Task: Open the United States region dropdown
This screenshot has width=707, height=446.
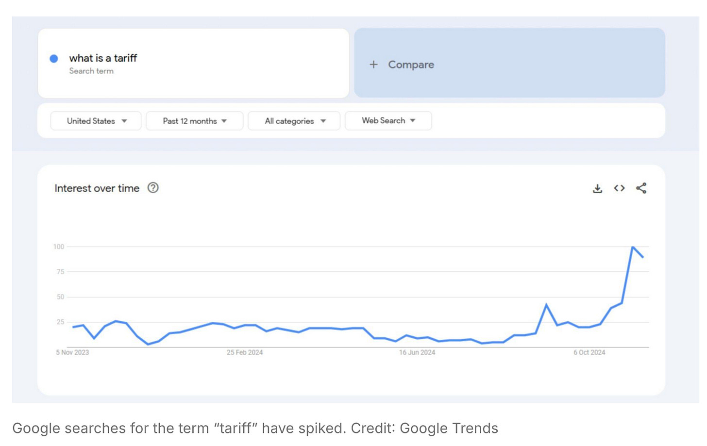Action: [96, 121]
